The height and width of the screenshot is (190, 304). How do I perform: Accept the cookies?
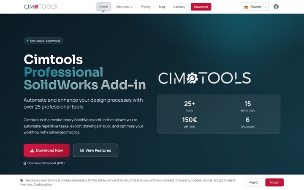coord(274,182)
